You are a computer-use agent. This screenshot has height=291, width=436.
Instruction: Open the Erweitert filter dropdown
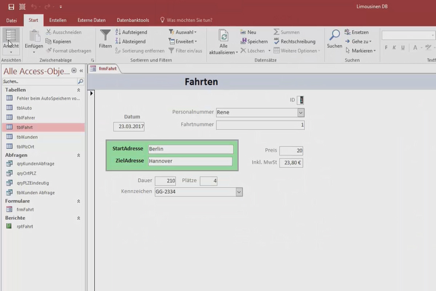click(183, 41)
